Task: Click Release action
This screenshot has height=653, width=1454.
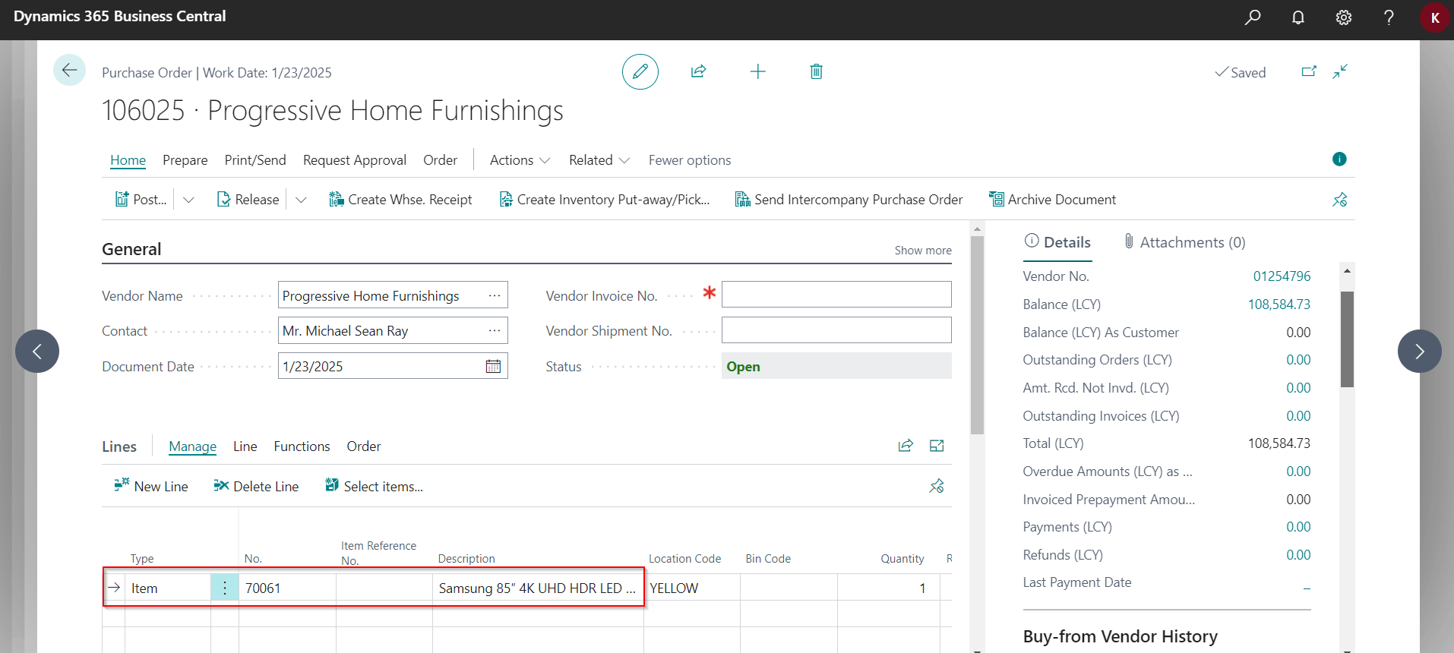Action: pyautogui.click(x=248, y=200)
